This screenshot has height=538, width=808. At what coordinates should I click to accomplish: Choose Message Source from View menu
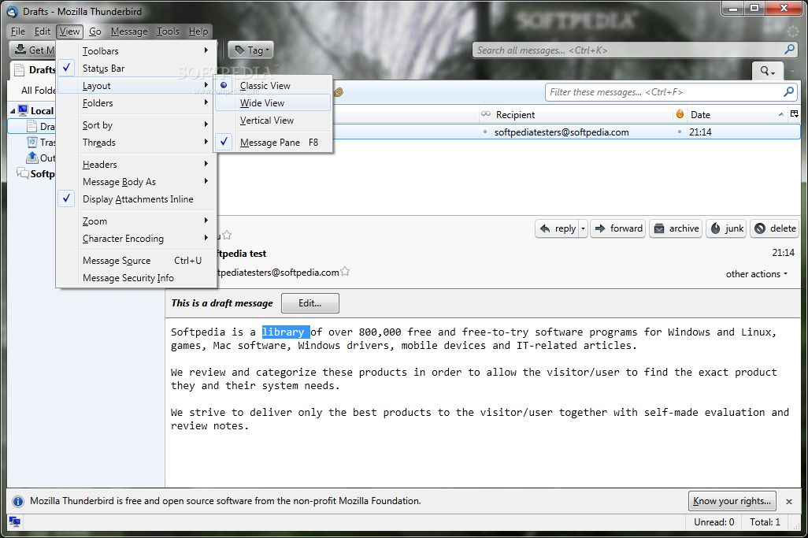coord(136,260)
